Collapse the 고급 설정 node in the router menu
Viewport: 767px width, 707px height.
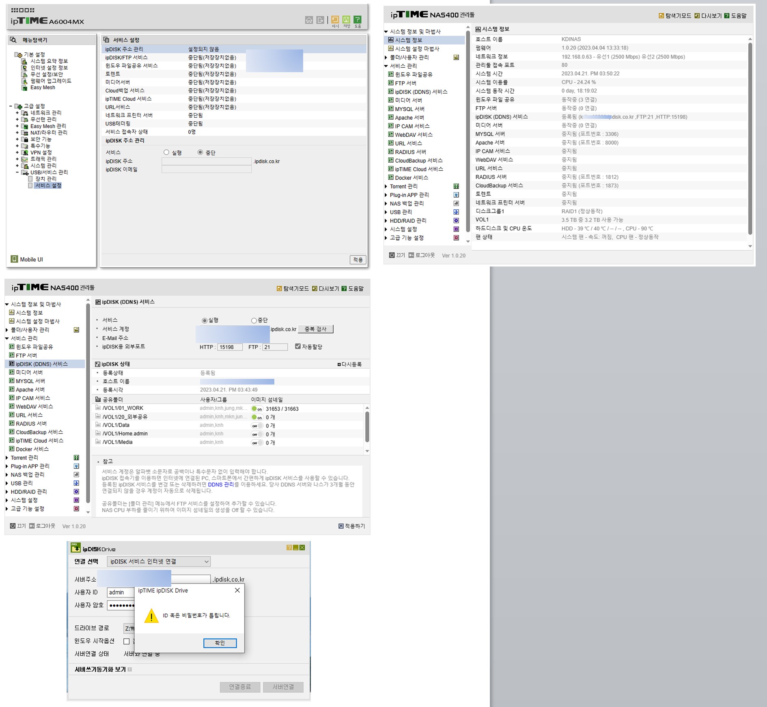[11, 106]
